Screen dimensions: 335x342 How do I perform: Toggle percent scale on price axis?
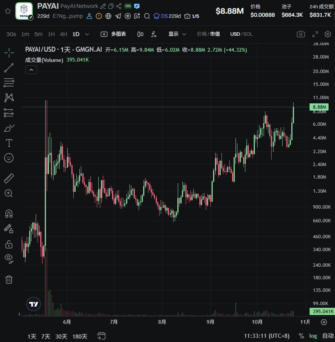tap(301, 336)
